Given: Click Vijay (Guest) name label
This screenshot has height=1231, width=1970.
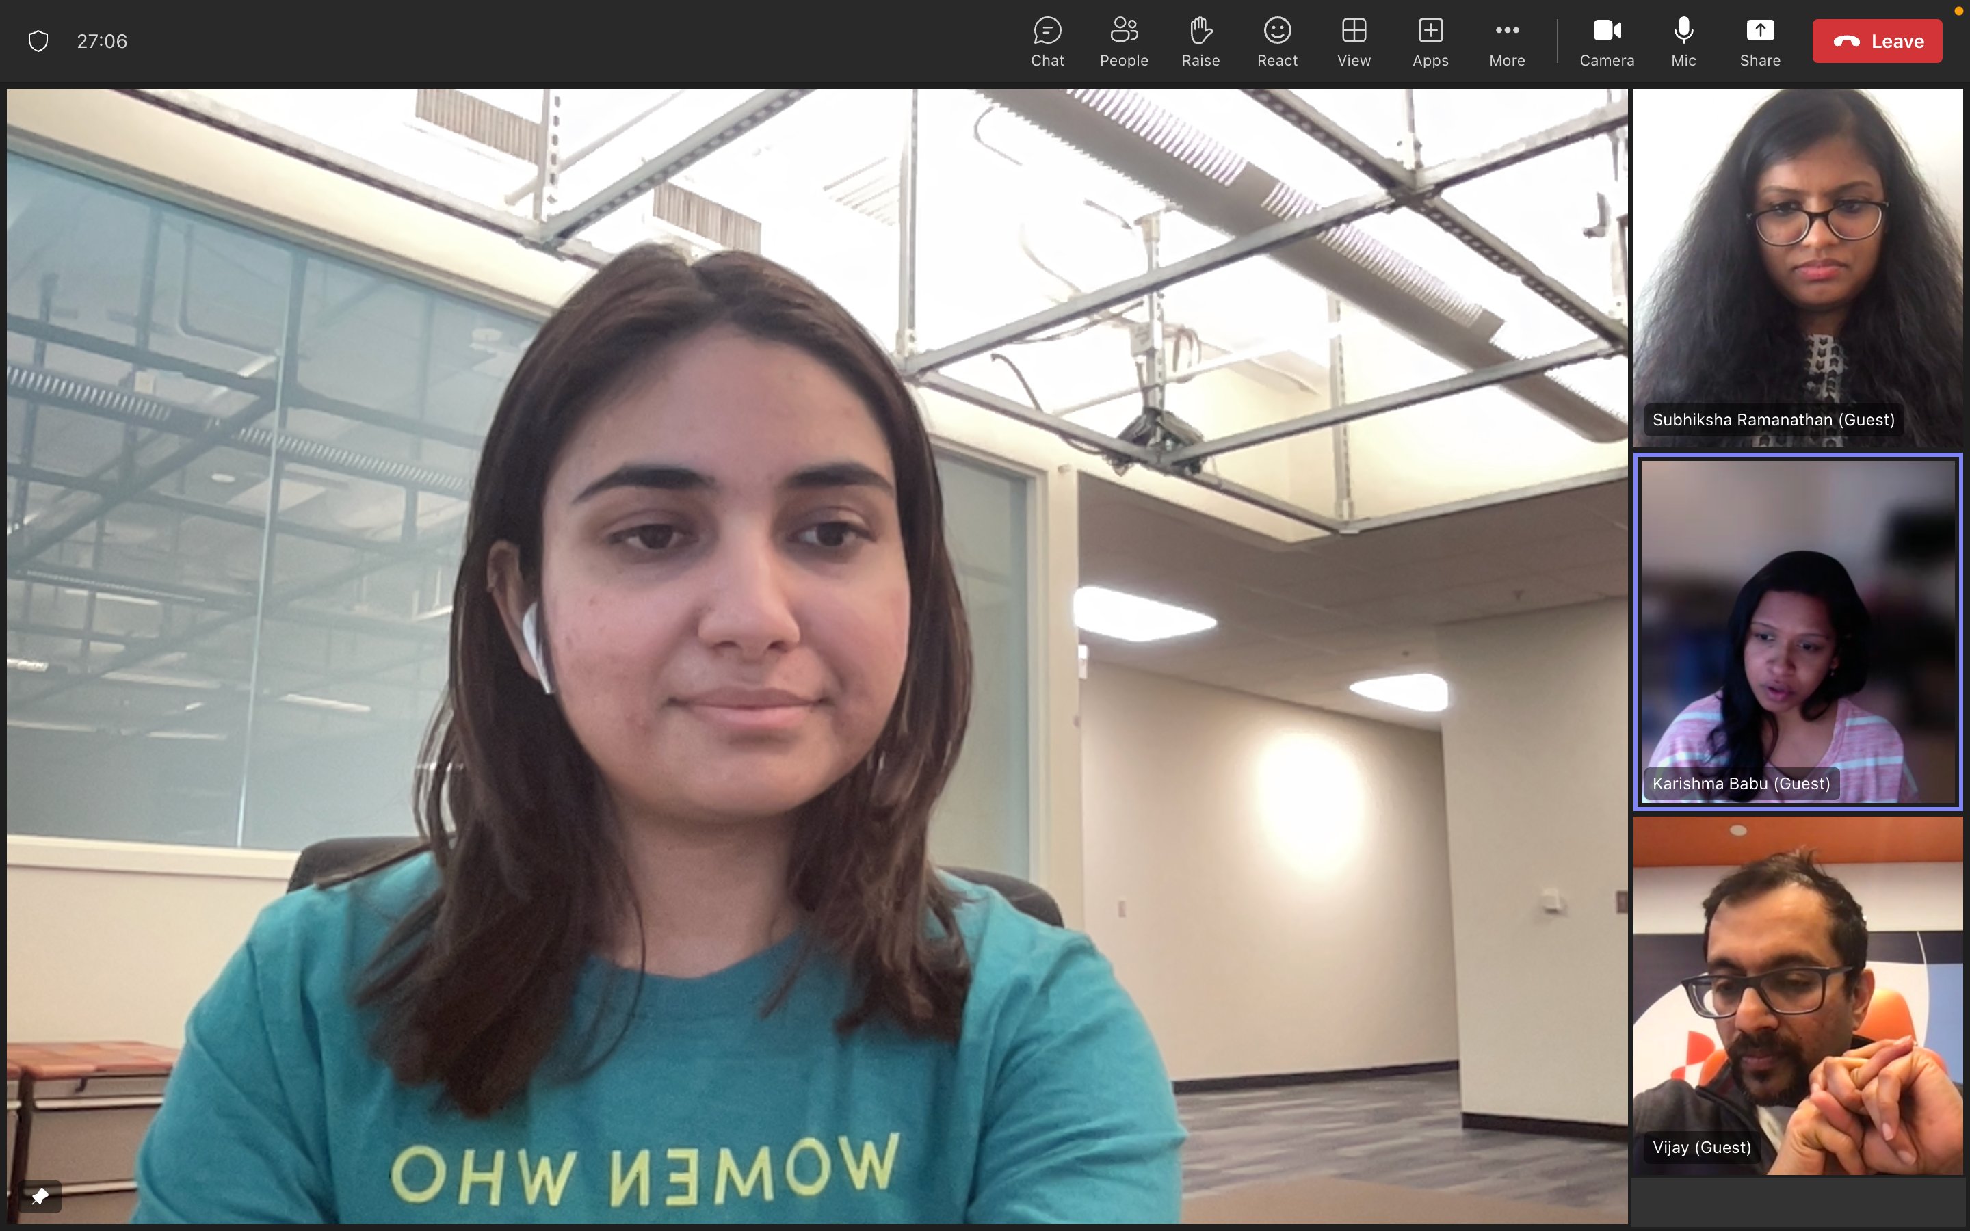Looking at the screenshot, I should tap(1700, 1147).
